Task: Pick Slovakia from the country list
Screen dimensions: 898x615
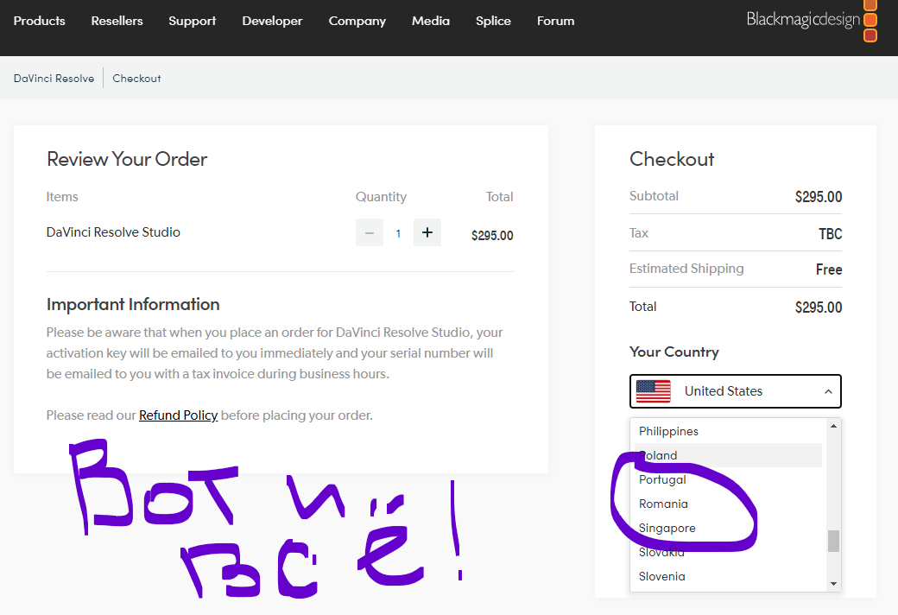Action: point(728,552)
